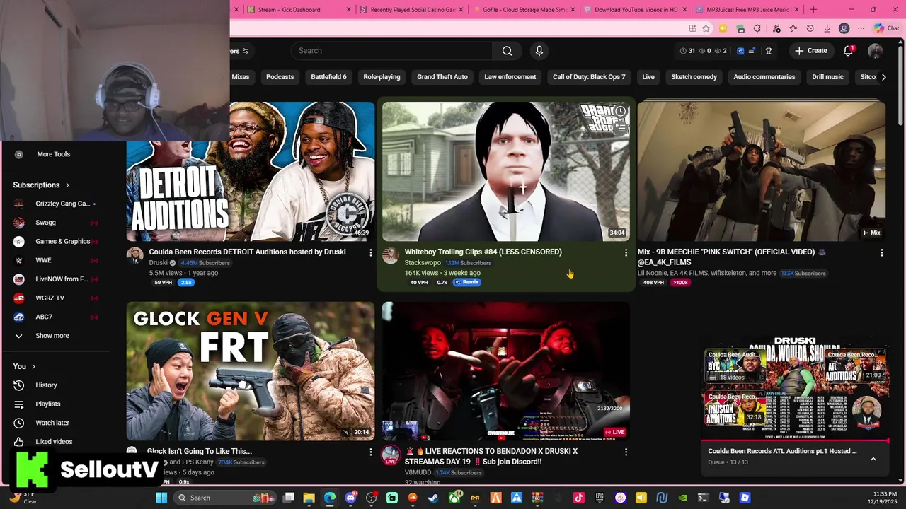
Task: Switch to the MP3Juices tab
Action: [x=747, y=9]
